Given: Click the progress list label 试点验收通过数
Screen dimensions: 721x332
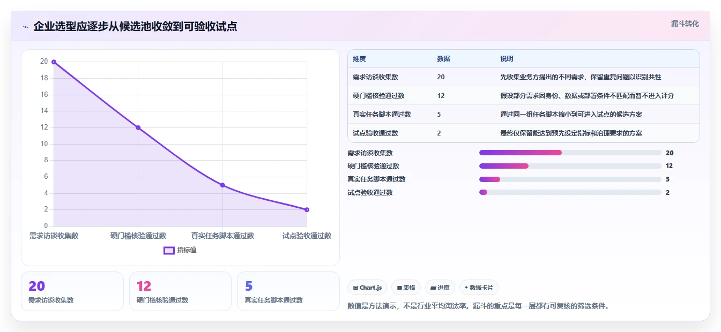Looking at the screenshot, I should (x=370, y=193).
